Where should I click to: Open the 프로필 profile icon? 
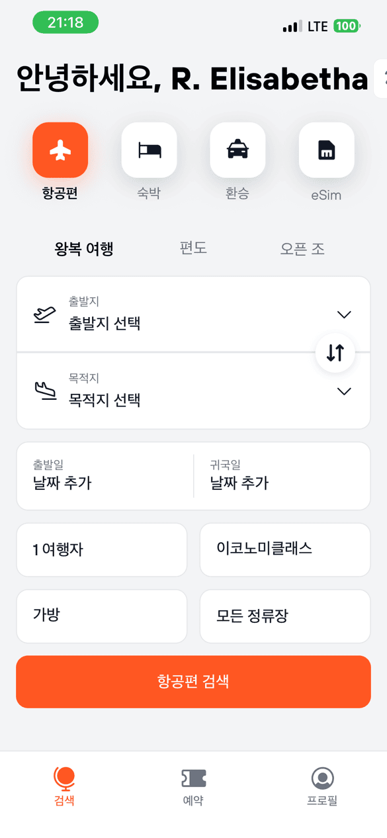coord(322,781)
